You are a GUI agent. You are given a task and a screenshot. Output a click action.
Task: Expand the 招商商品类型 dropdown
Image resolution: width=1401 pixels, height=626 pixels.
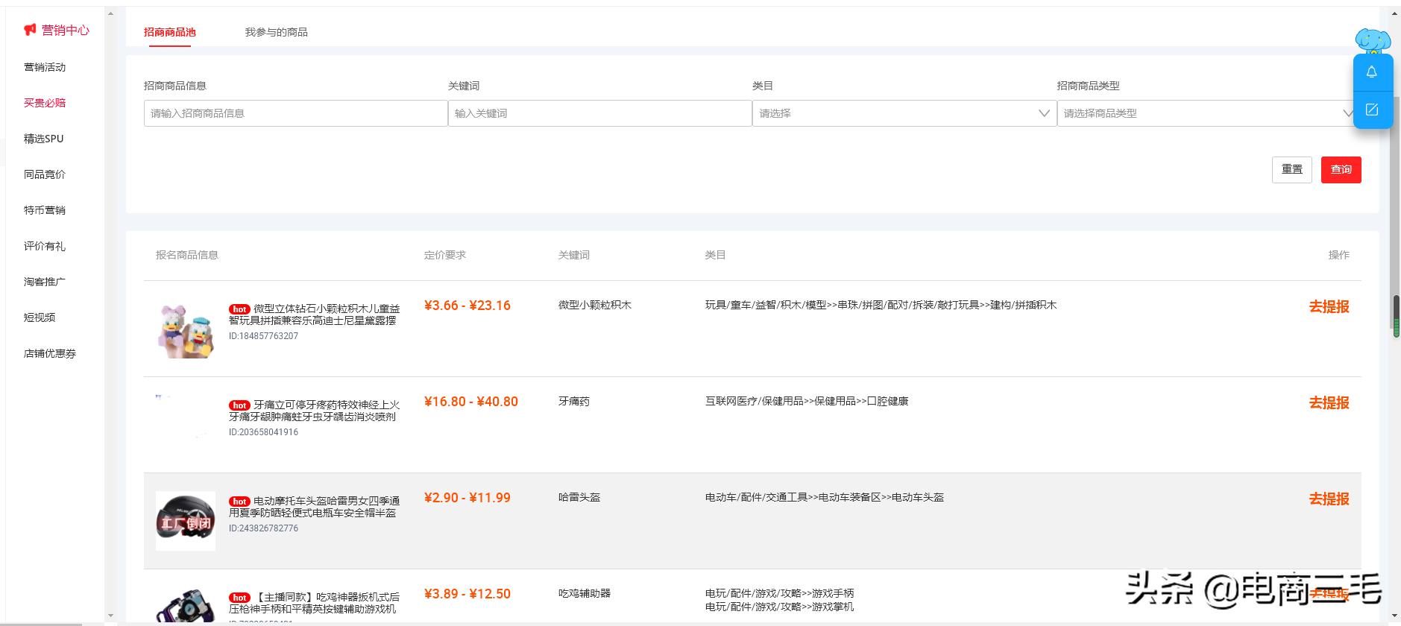(1206, 113)
